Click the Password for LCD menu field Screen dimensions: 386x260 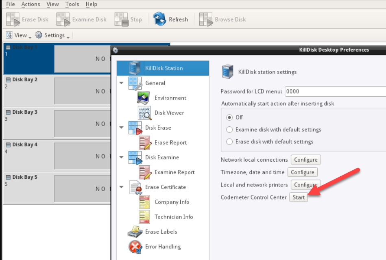tap(335, 91)
